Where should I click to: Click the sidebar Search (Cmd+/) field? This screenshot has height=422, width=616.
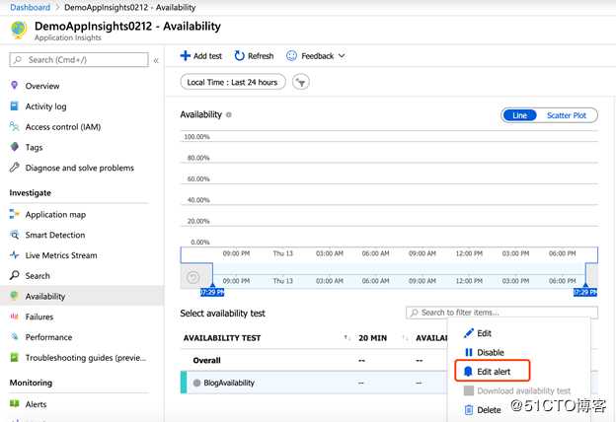[79, 60]
